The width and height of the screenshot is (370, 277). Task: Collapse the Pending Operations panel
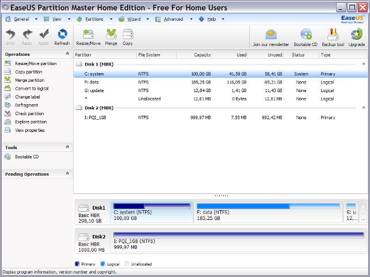tap(67, 173)
